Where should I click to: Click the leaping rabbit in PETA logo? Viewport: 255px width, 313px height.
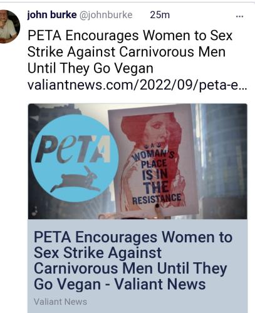[x=75, y=179]
